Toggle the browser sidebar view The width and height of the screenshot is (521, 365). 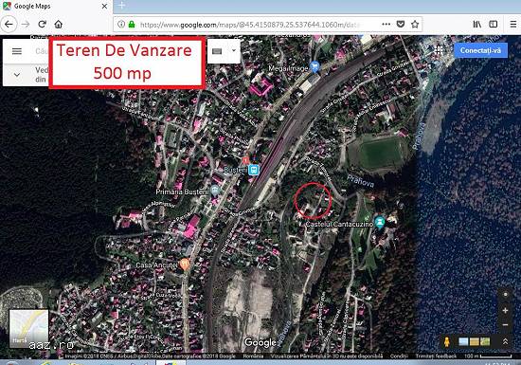[x=494, y=25]
